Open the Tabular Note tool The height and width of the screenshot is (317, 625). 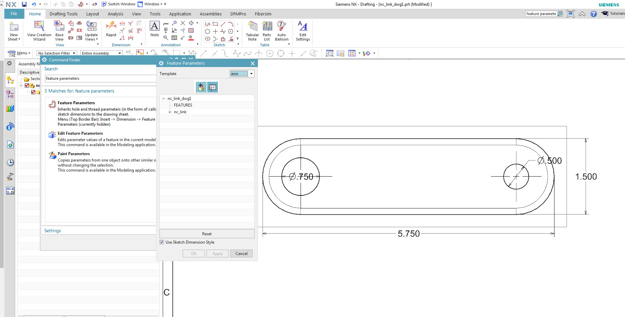pyautogui.click(x=252, y=30)
